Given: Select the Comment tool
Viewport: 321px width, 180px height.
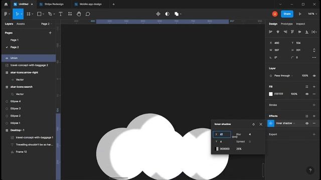Looking at the screenshot, I should (88, 14).
